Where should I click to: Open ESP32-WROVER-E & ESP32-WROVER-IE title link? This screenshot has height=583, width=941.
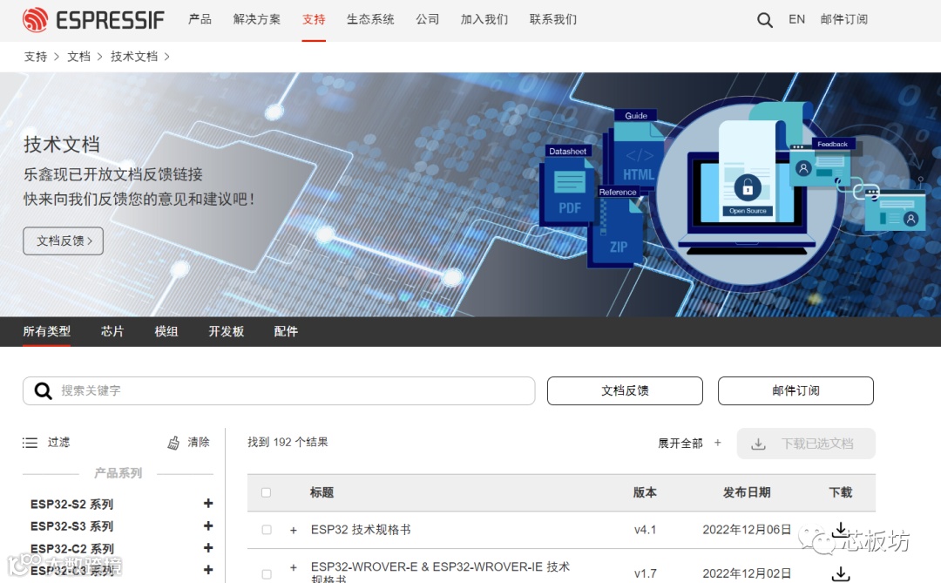pyautogui.click(x=441, y=573)
